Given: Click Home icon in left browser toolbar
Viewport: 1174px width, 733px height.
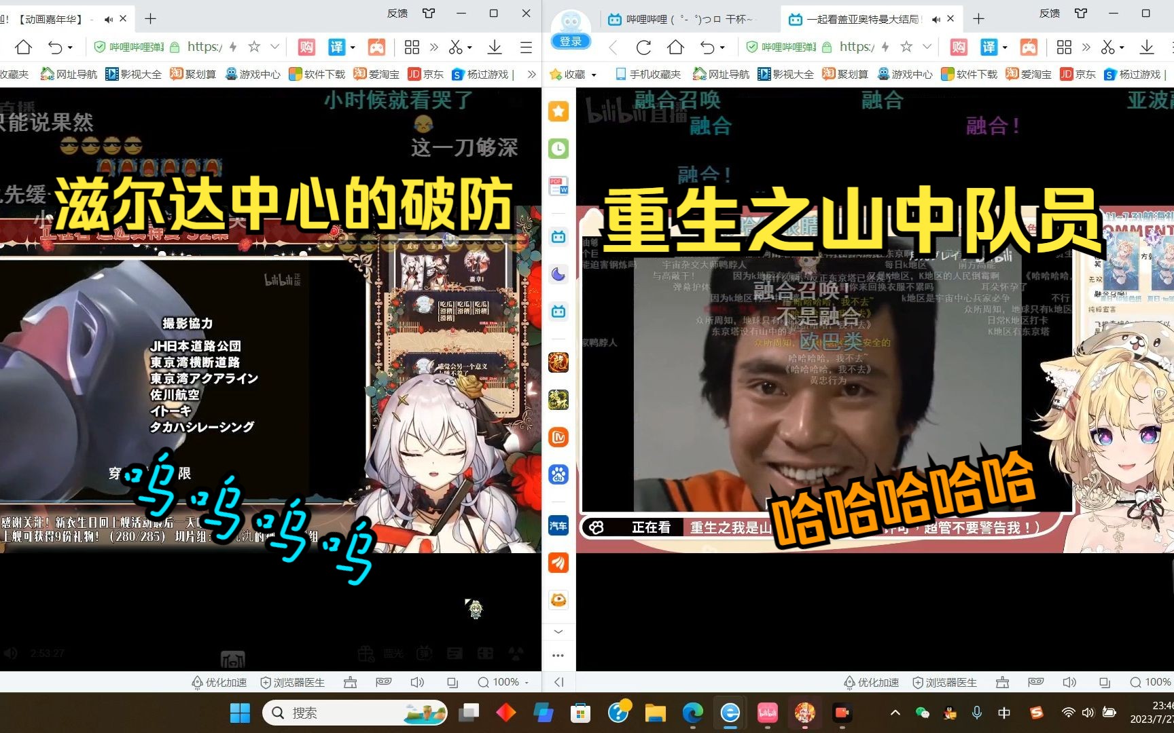Looking at the screenshot, I should 24,47.
